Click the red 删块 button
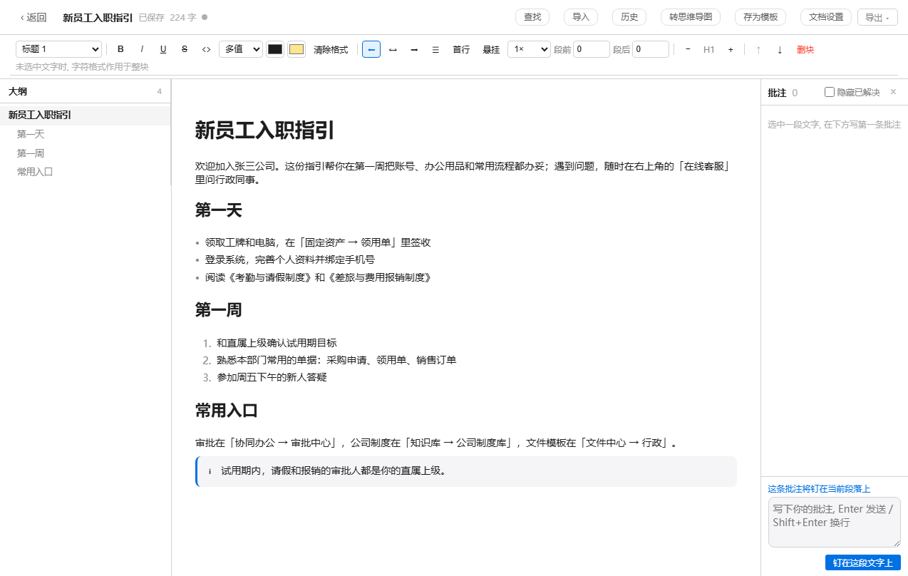This screenshot has height=576, width=908. (x=805, y=49)
